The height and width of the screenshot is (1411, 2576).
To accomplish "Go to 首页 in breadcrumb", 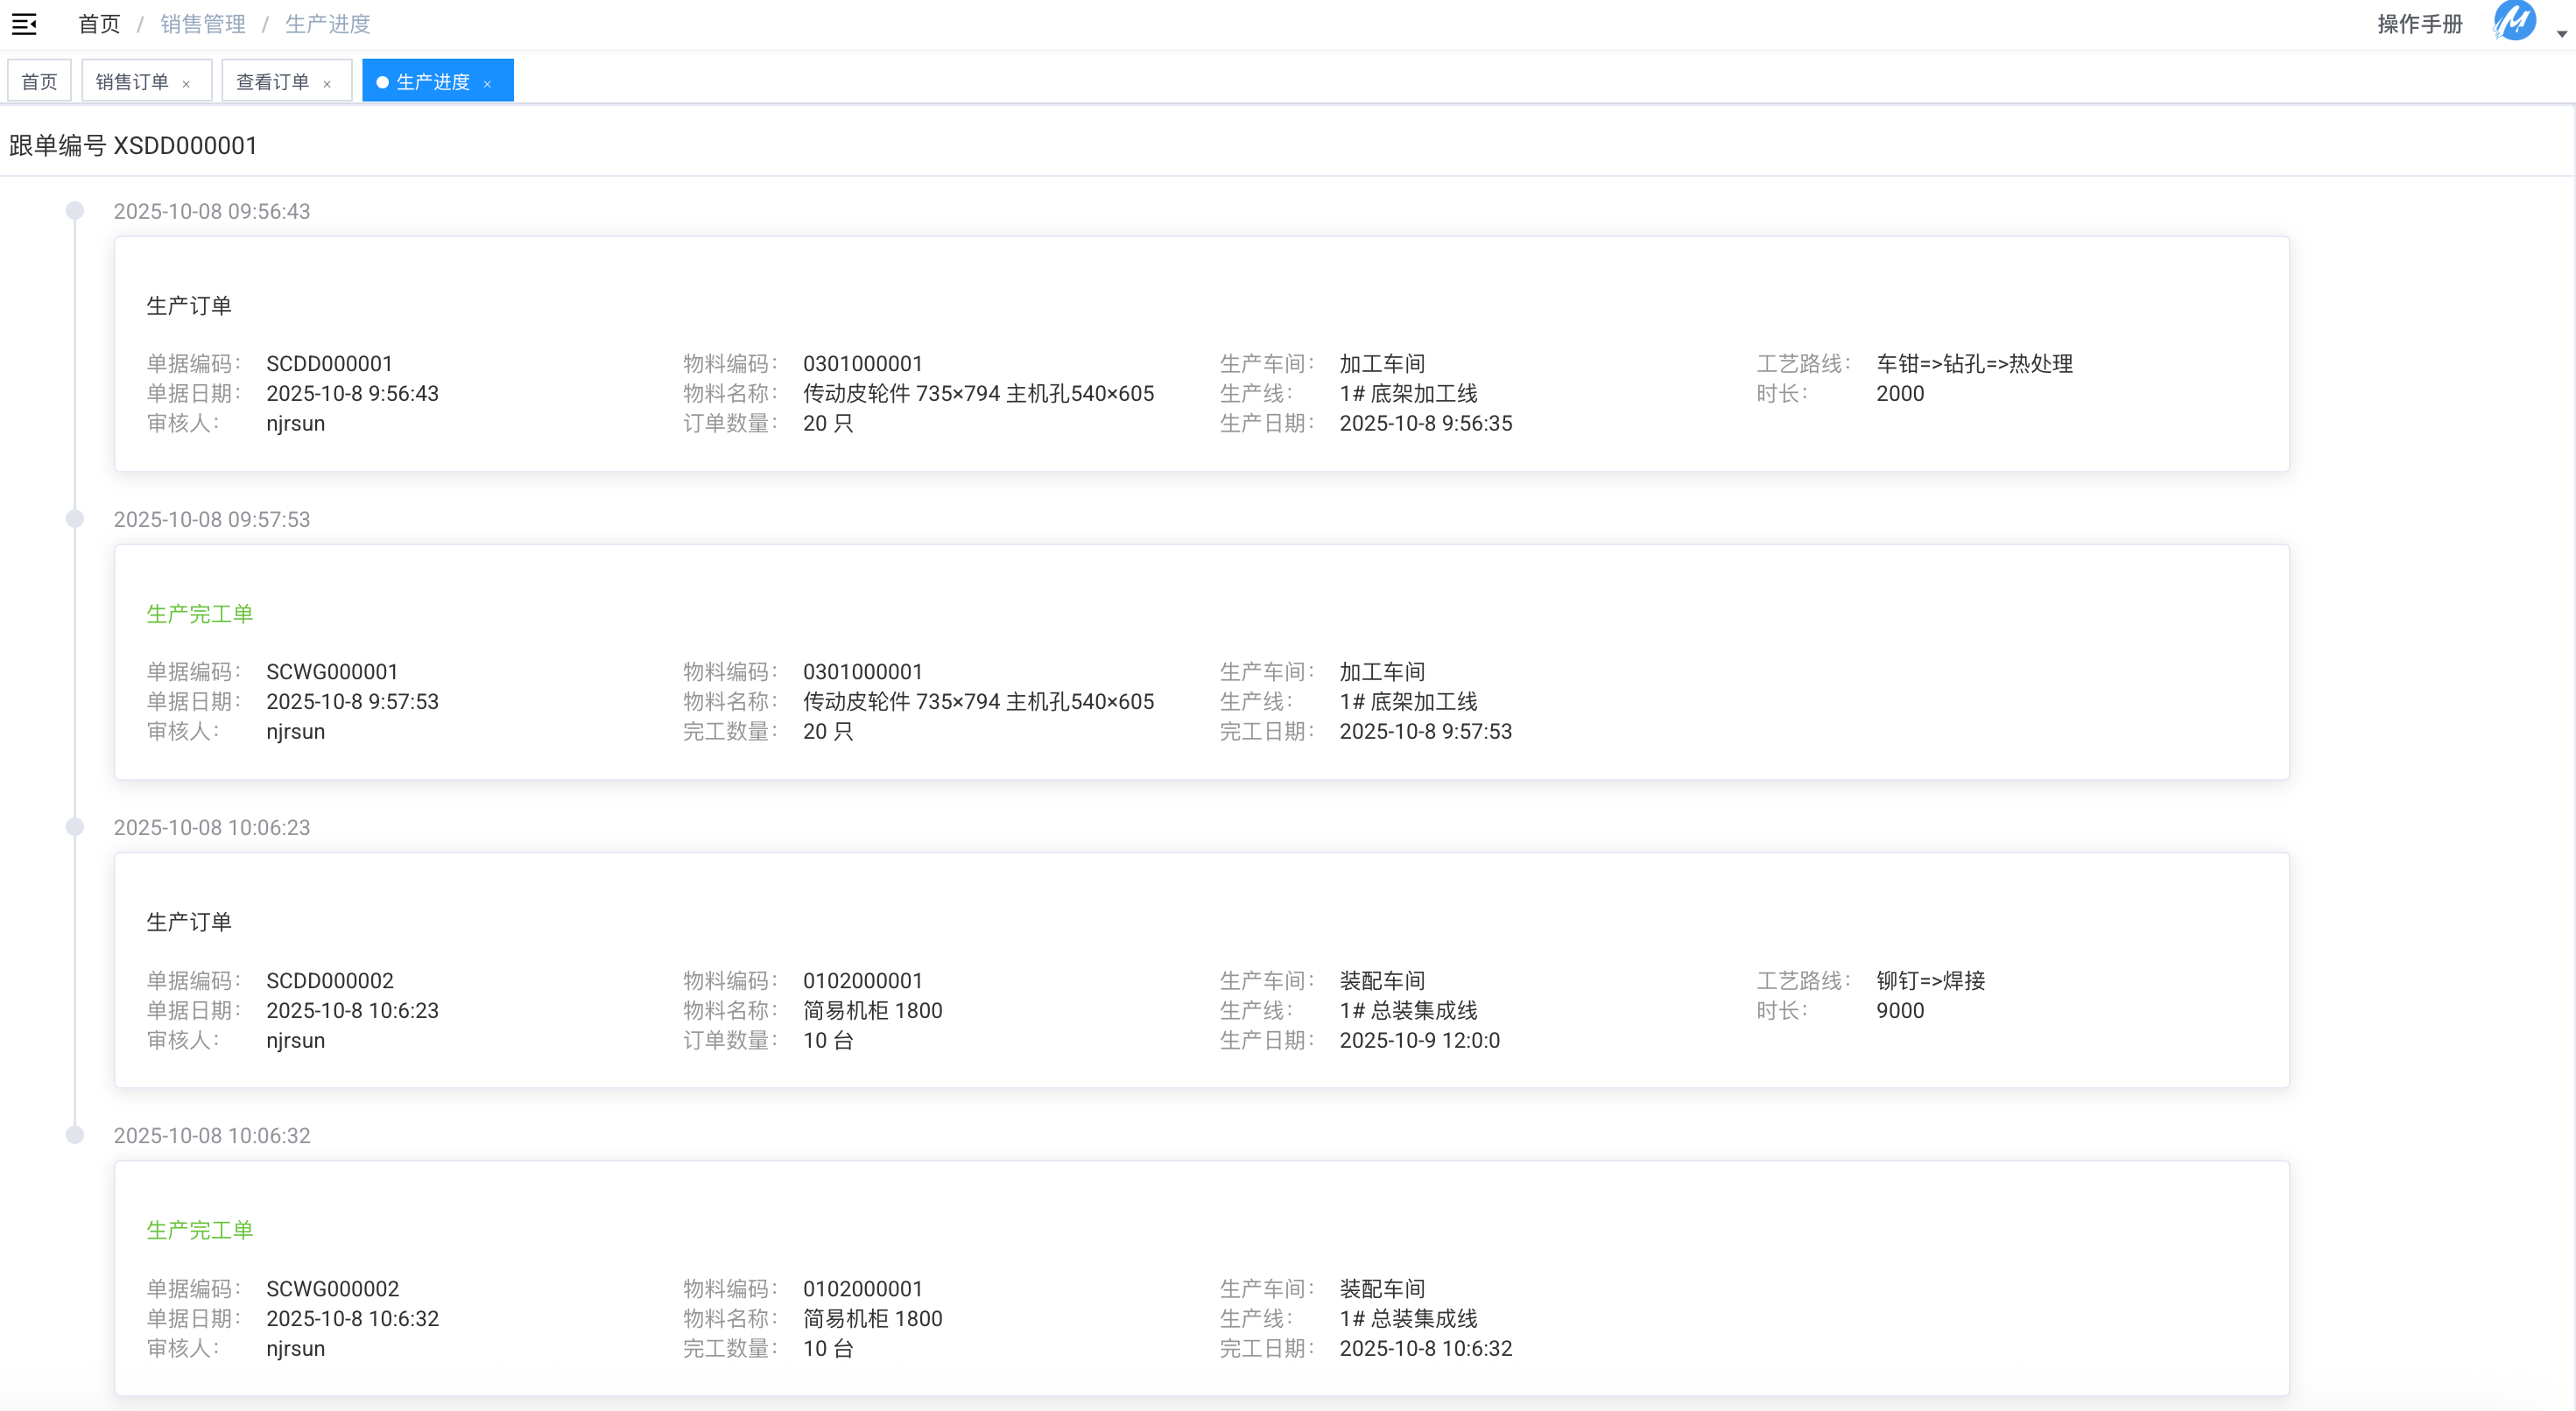I will (99, 24).
